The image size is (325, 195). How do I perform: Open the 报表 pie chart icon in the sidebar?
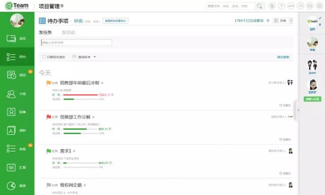[11, 186]
